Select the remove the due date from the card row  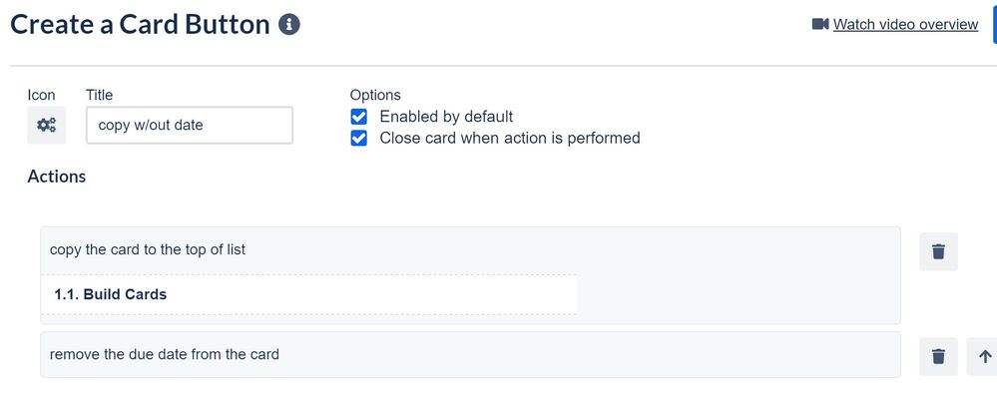click(x=470, y=354)
